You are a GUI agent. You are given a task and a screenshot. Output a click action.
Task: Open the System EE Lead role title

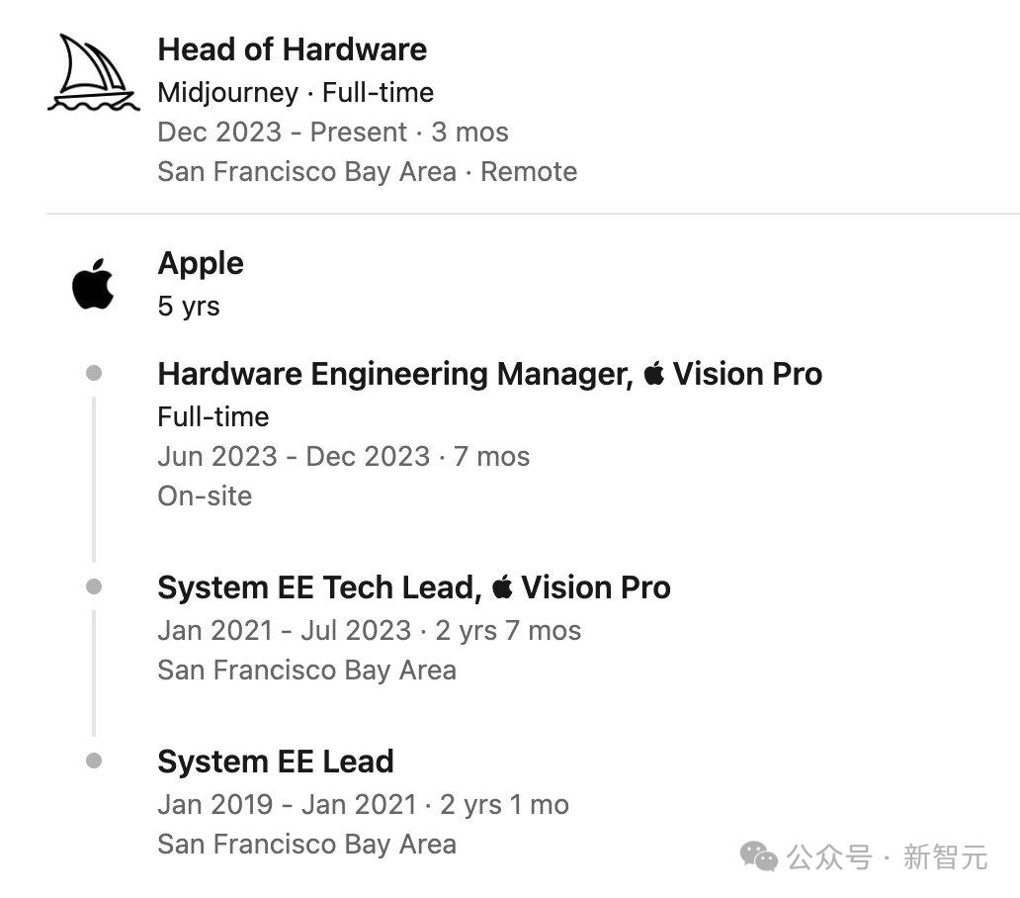pos(276,762)
